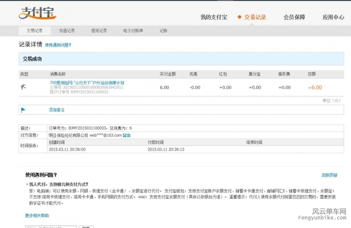351x228 pixels.
Task: Click the blue flag icon beside 添加备注
Action: pos(23,110)
